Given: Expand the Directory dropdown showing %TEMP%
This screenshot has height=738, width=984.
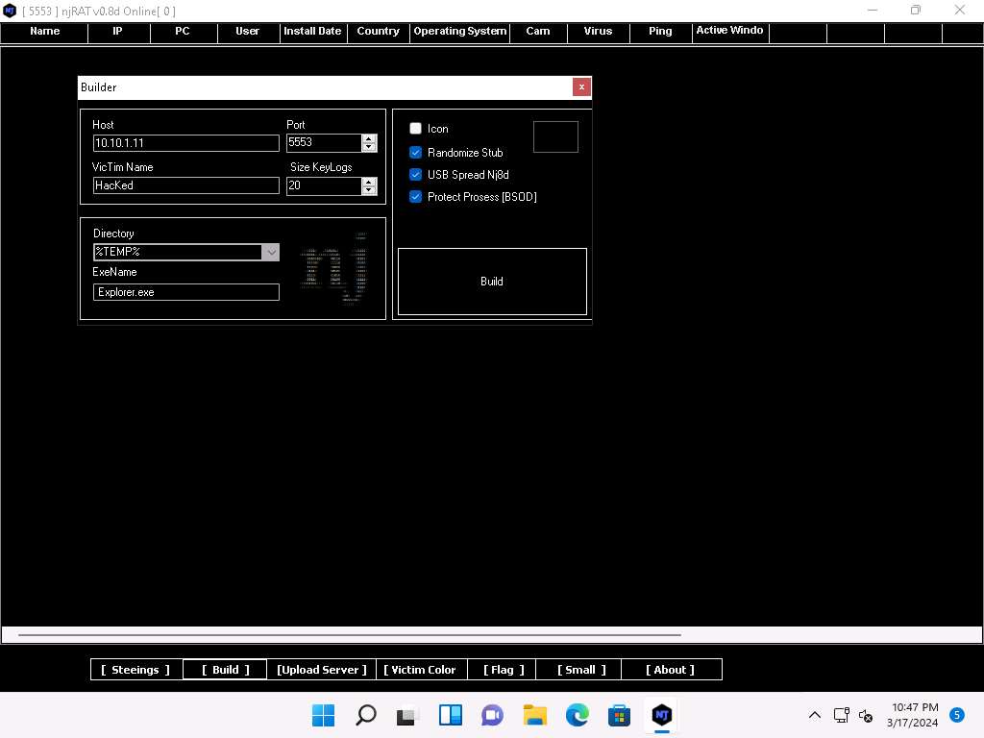Looking at the screenshot, I should 271,253.
